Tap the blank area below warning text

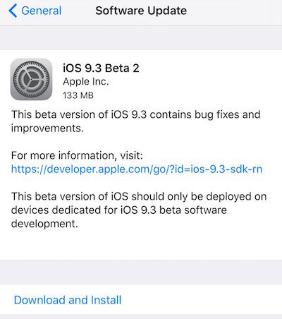[x=141, y=245]
